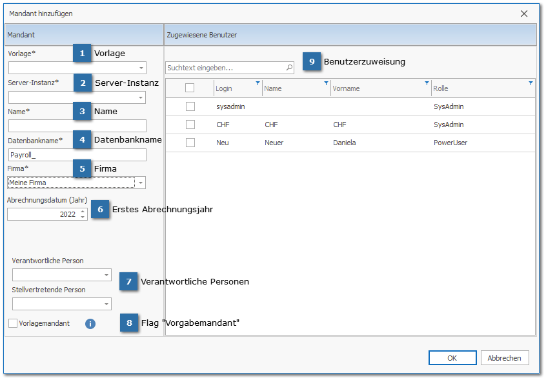
Task: Expand the Vorlage dropdown
Action: 141,68
